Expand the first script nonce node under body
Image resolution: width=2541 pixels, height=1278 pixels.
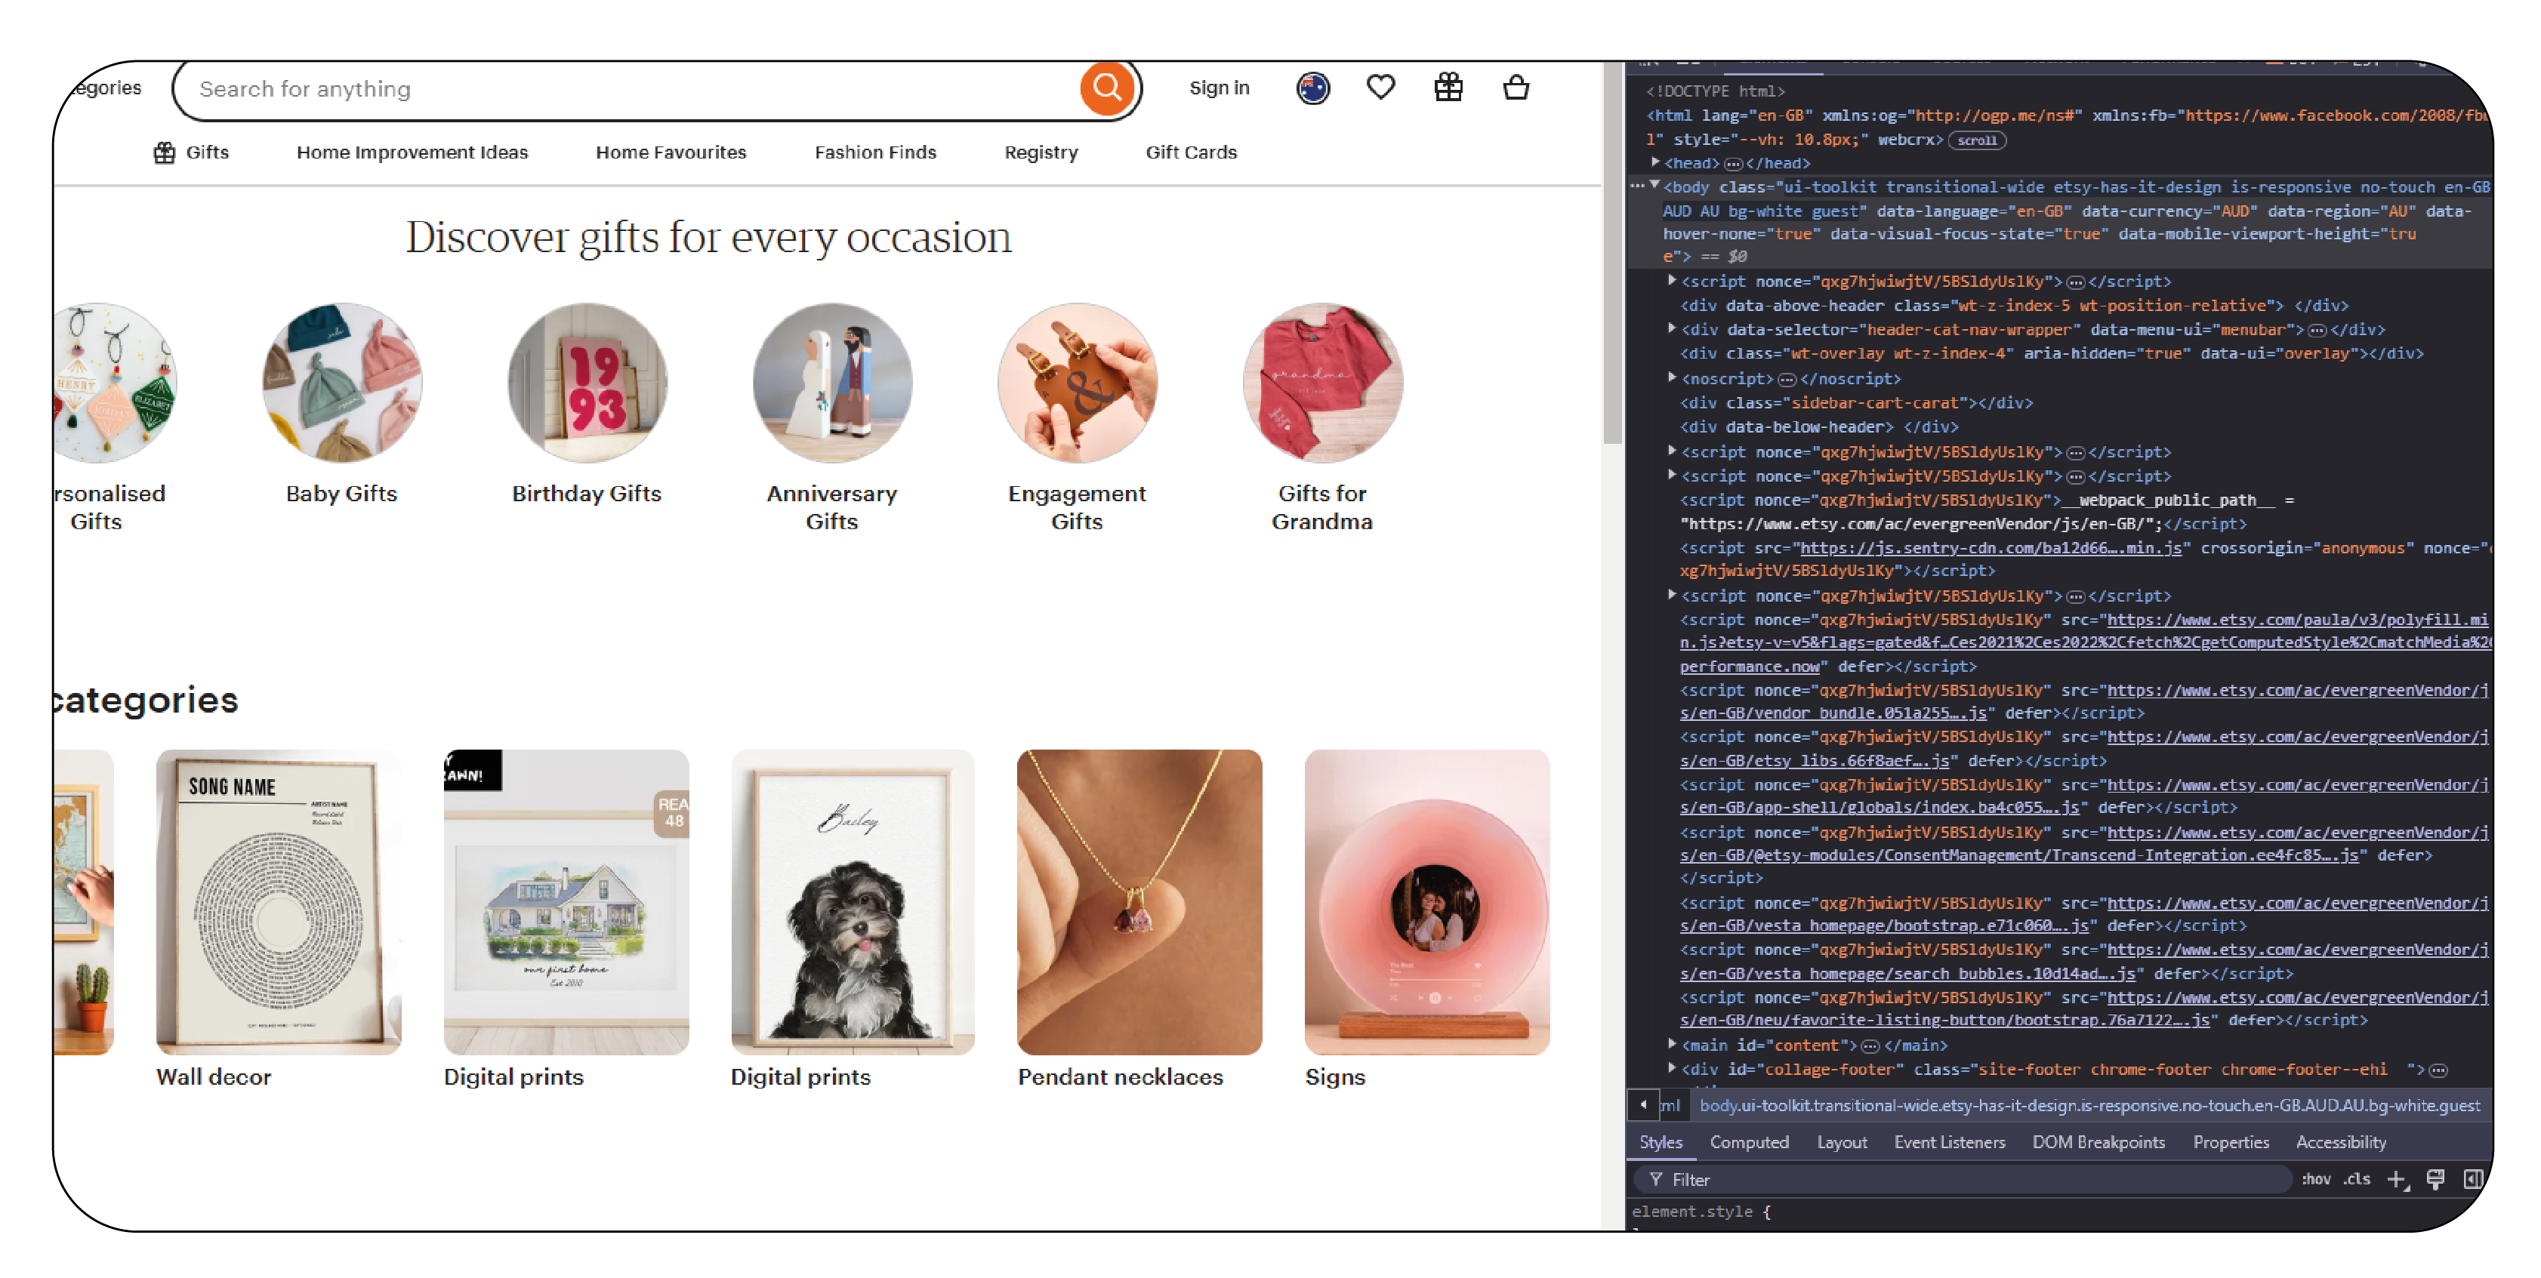pyautogui.click(x=1672, y=281)
